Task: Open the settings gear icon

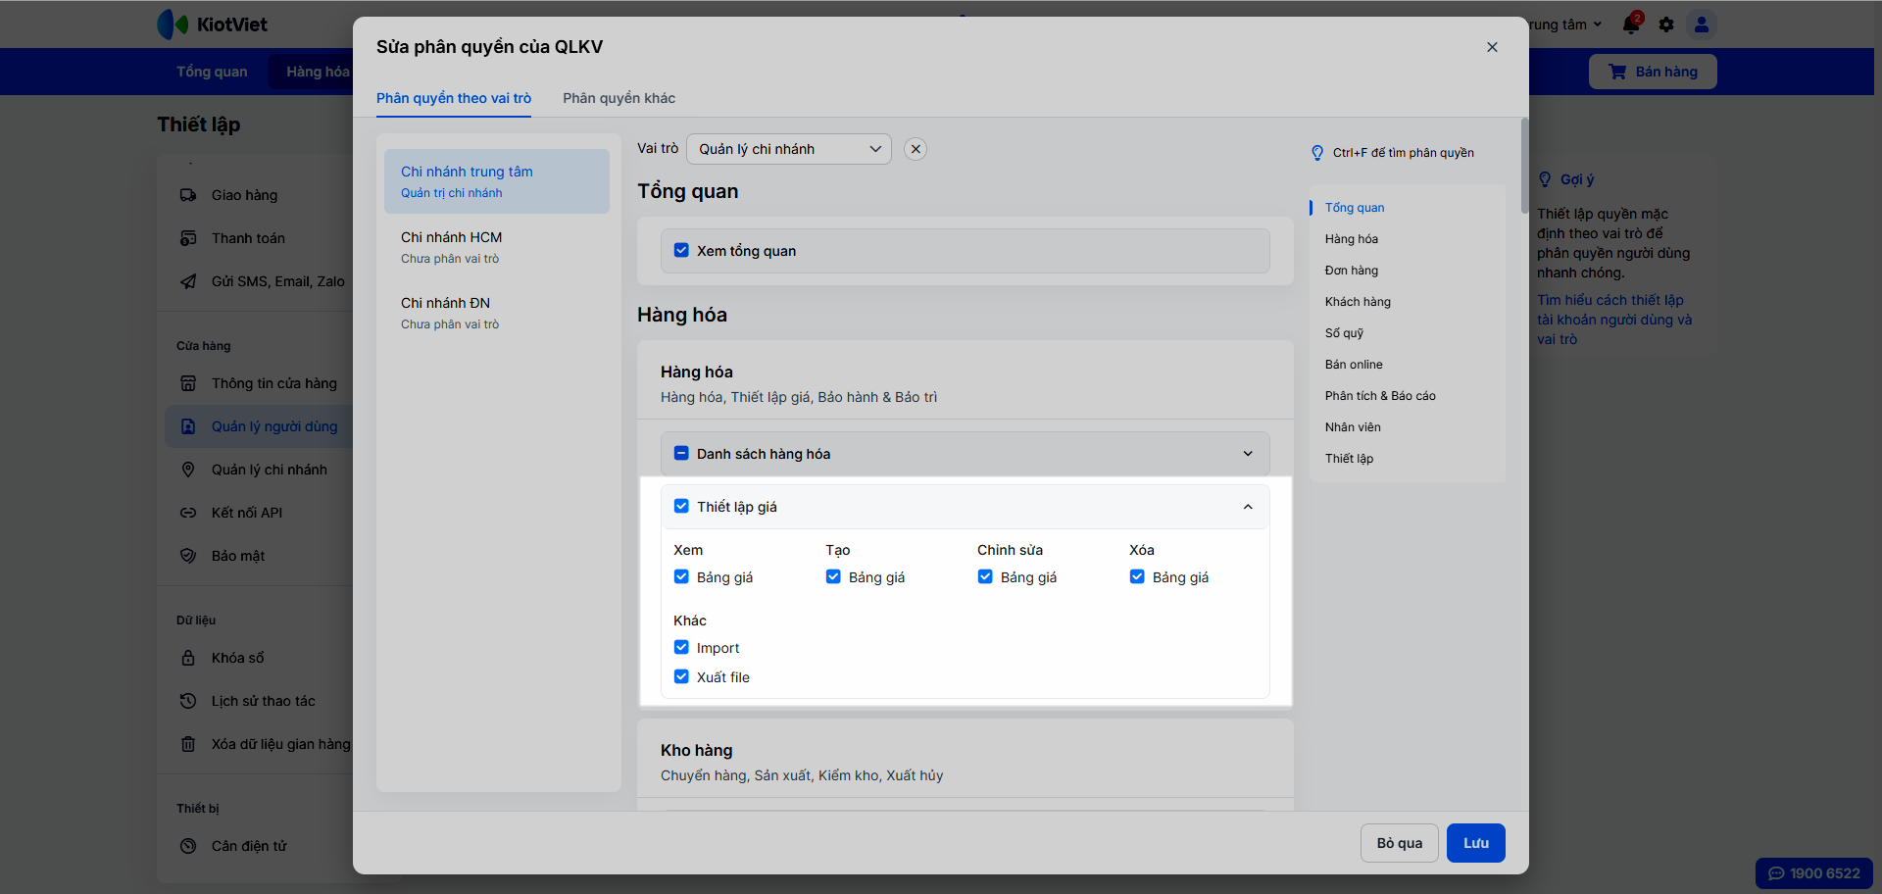Action: click(x=1666, y=25)
